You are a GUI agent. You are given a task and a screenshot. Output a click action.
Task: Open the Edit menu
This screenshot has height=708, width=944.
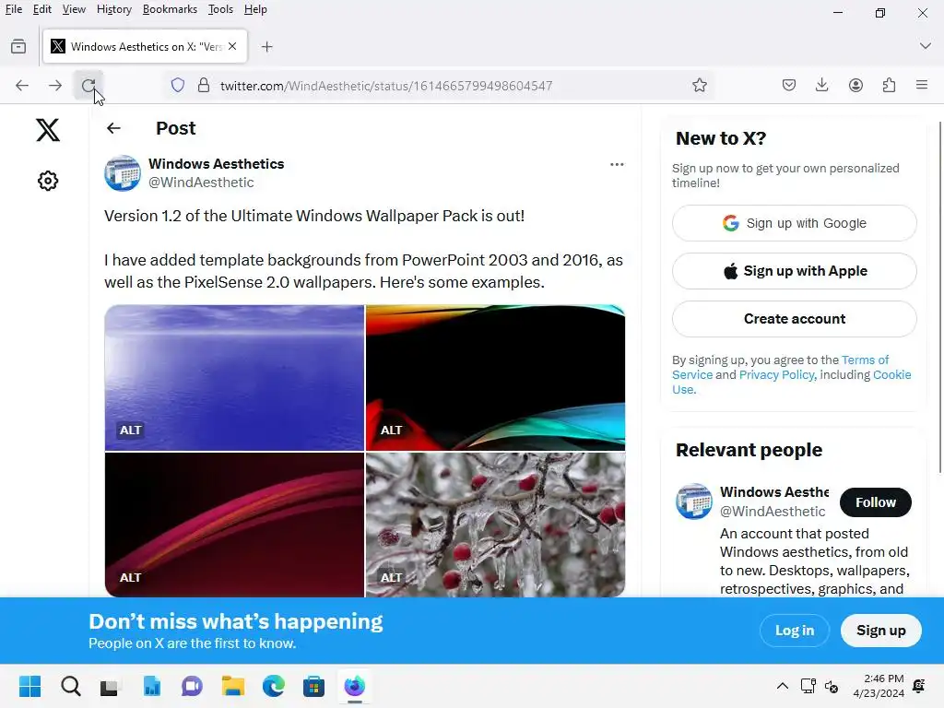[x=42, y=9]
